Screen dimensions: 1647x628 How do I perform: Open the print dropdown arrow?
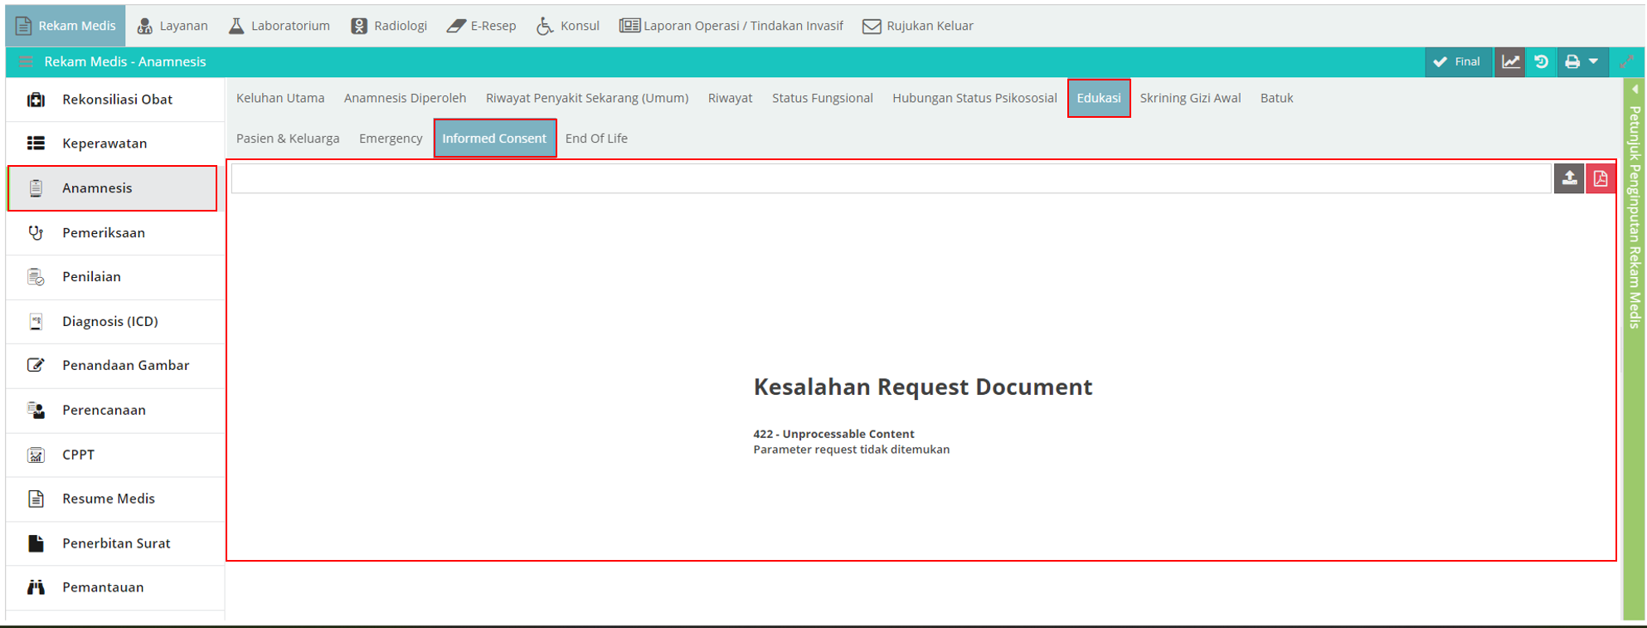[1593, 61]
